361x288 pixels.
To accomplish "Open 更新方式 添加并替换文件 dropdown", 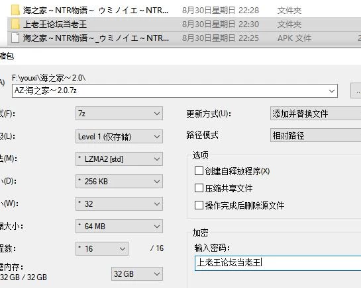I will (316, 114).
